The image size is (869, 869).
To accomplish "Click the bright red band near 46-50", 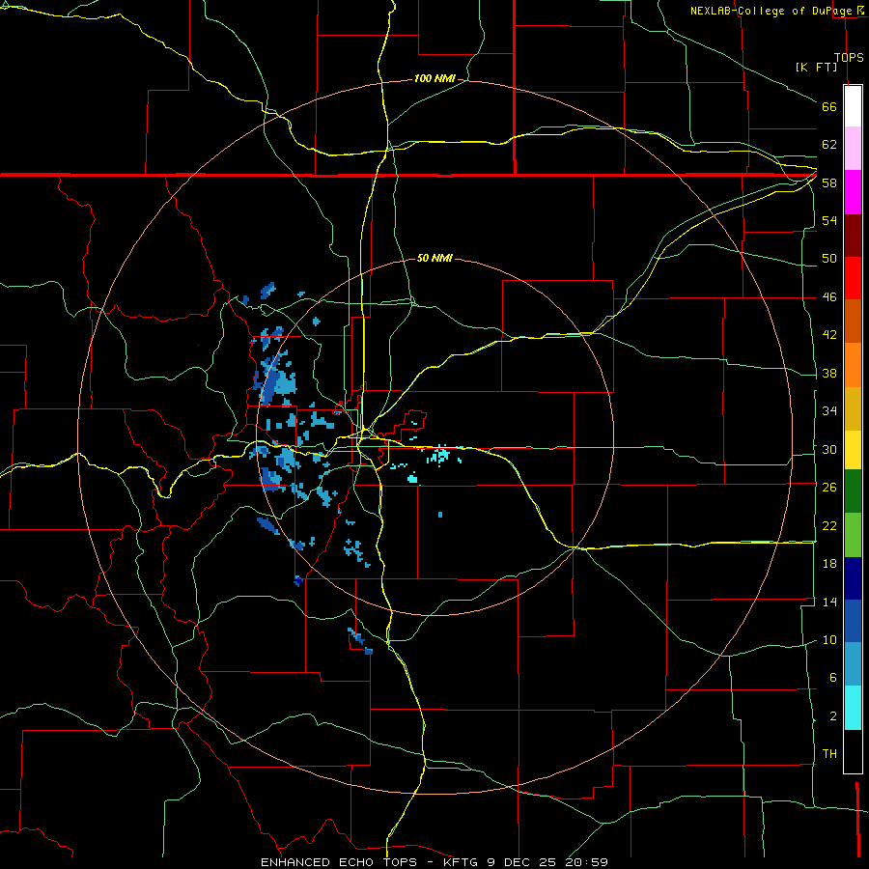I will tap(853, 278).
